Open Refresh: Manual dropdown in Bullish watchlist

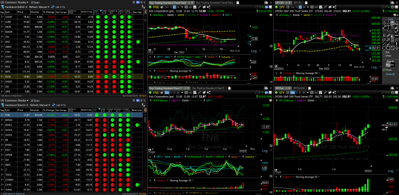(39, 7)
